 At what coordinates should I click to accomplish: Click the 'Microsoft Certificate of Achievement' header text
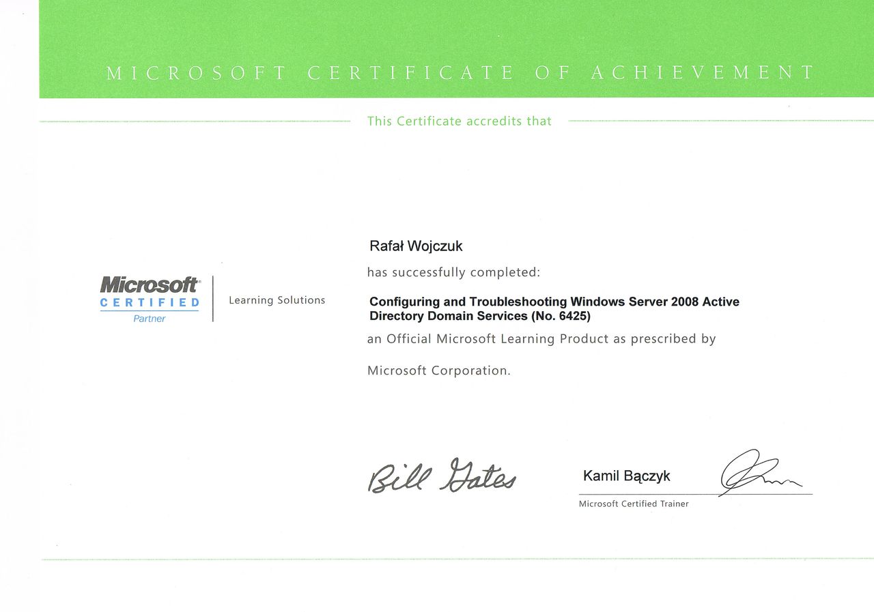click(460, 72)
